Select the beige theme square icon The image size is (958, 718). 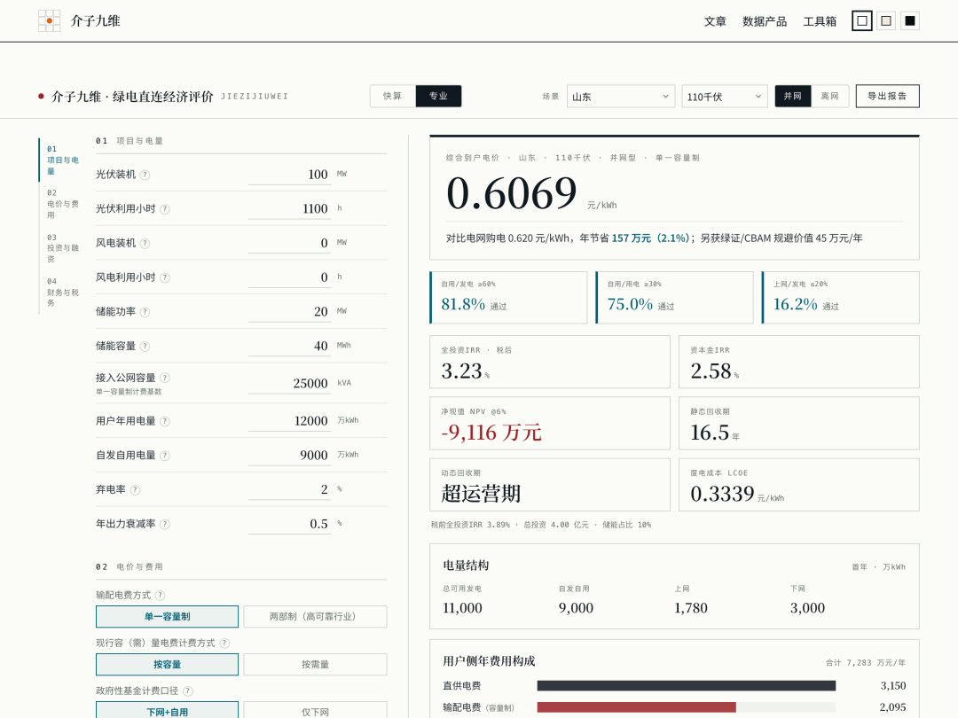pos(886,20)
